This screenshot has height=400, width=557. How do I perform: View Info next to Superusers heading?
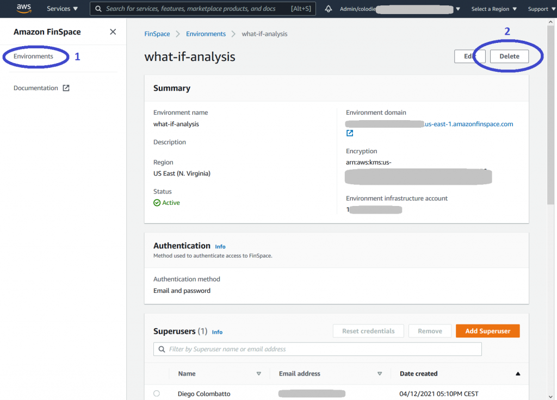click(x=217, y=332)
